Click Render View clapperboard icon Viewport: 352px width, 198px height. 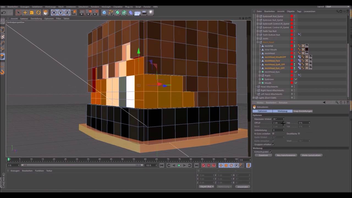tap(82, 12)
